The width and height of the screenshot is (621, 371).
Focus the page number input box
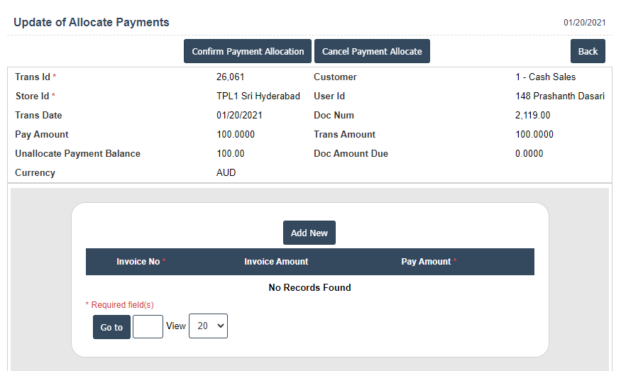tap(148, 326)
